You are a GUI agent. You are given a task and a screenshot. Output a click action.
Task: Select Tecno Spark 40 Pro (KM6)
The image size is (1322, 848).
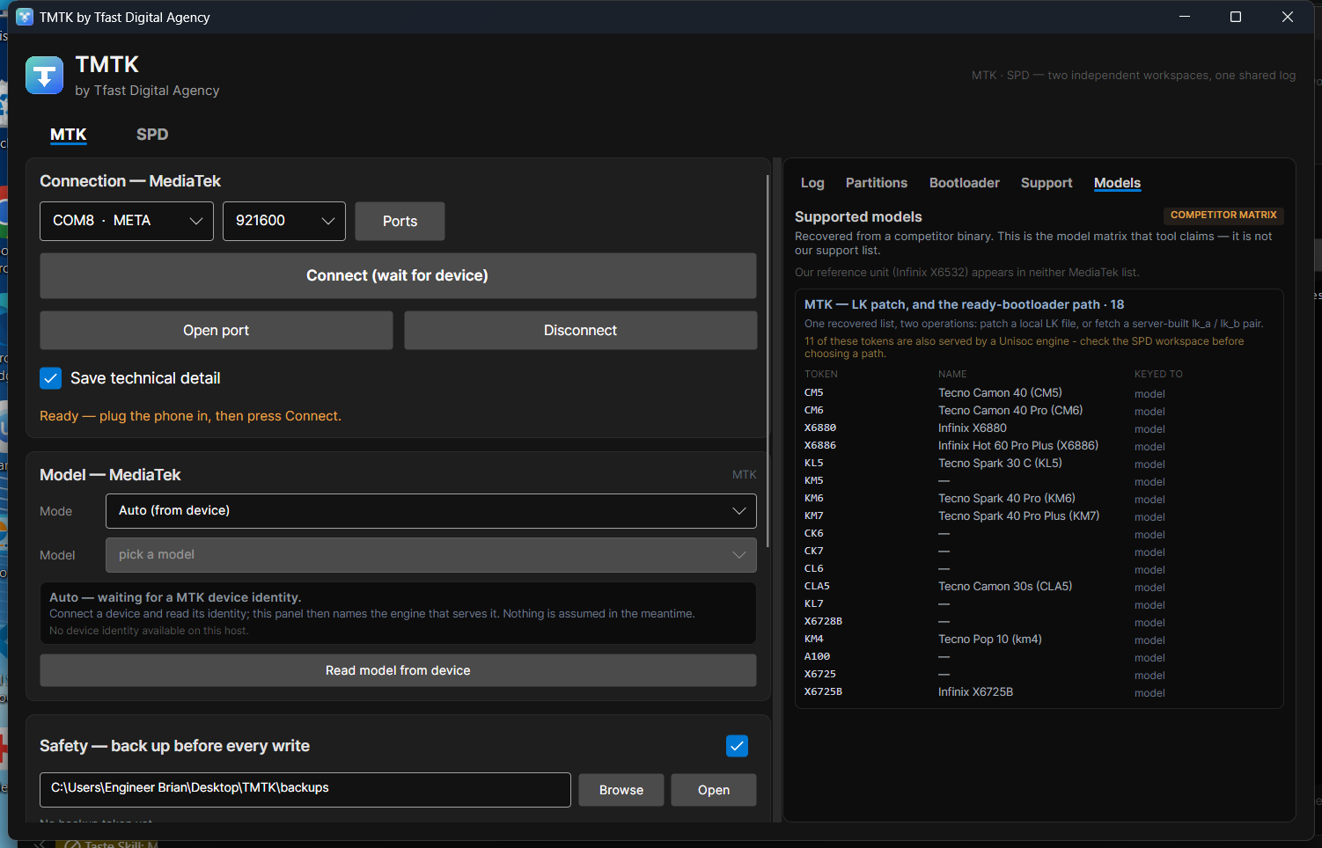pyautogui.click(x=1007, y=499)
